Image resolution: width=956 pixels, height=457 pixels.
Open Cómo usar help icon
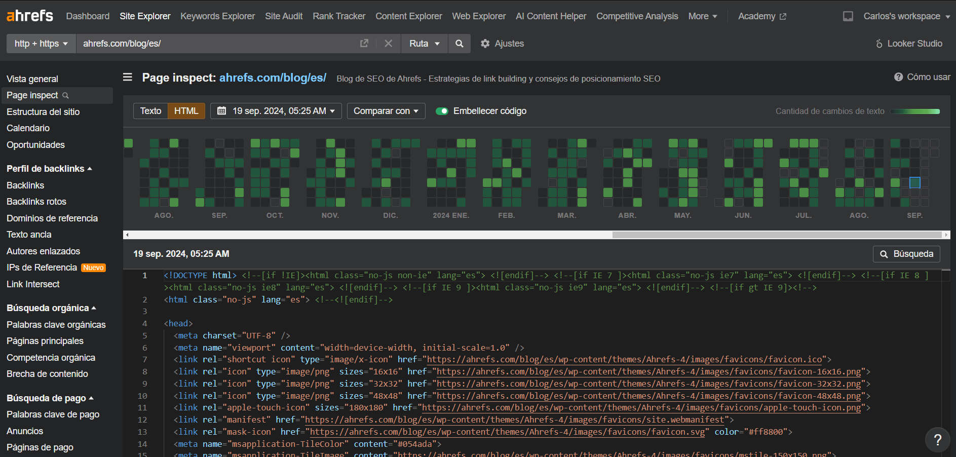[898, 77]
